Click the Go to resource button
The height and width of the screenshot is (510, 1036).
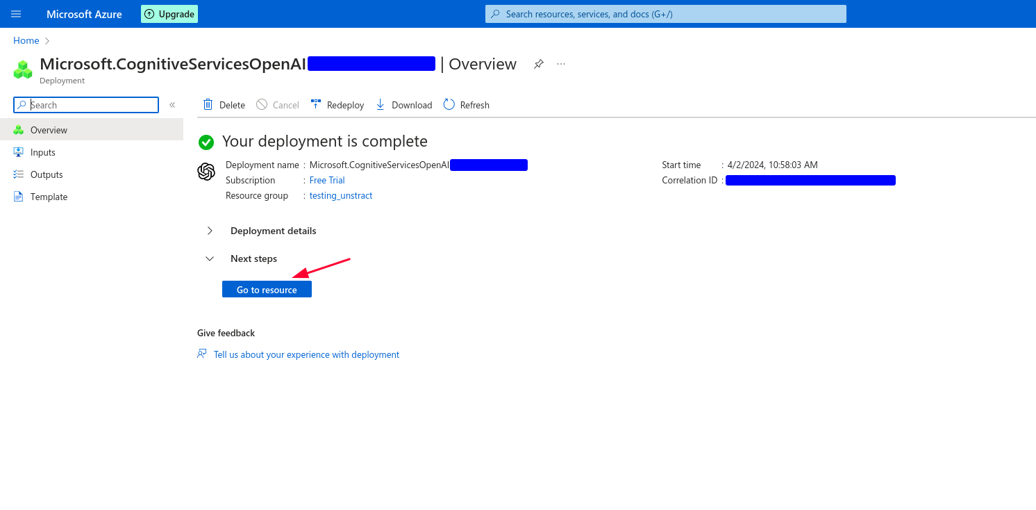267,289
